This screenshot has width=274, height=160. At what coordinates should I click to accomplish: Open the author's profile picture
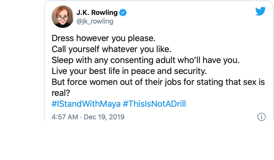[63, 17]
